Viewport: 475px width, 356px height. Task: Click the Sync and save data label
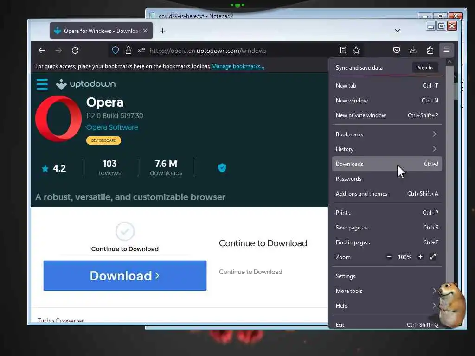click(x=359, y=68)
